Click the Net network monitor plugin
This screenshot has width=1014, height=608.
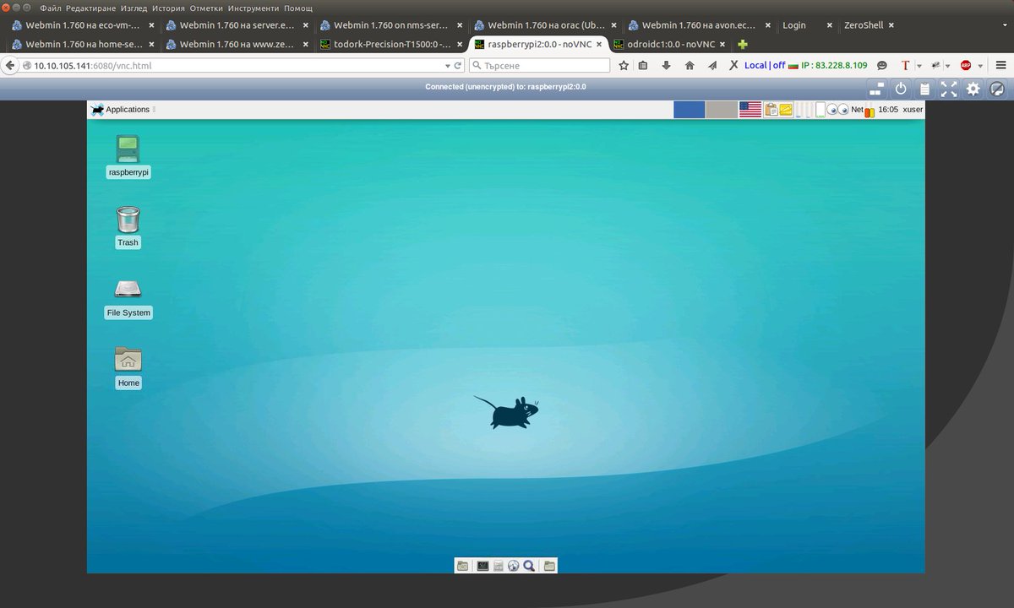coord(862,110)
